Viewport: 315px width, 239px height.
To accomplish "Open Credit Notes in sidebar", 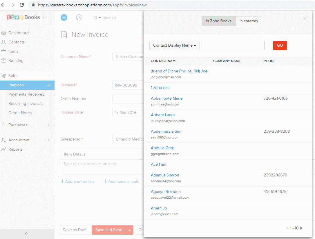I will click(x=20, y=113).
